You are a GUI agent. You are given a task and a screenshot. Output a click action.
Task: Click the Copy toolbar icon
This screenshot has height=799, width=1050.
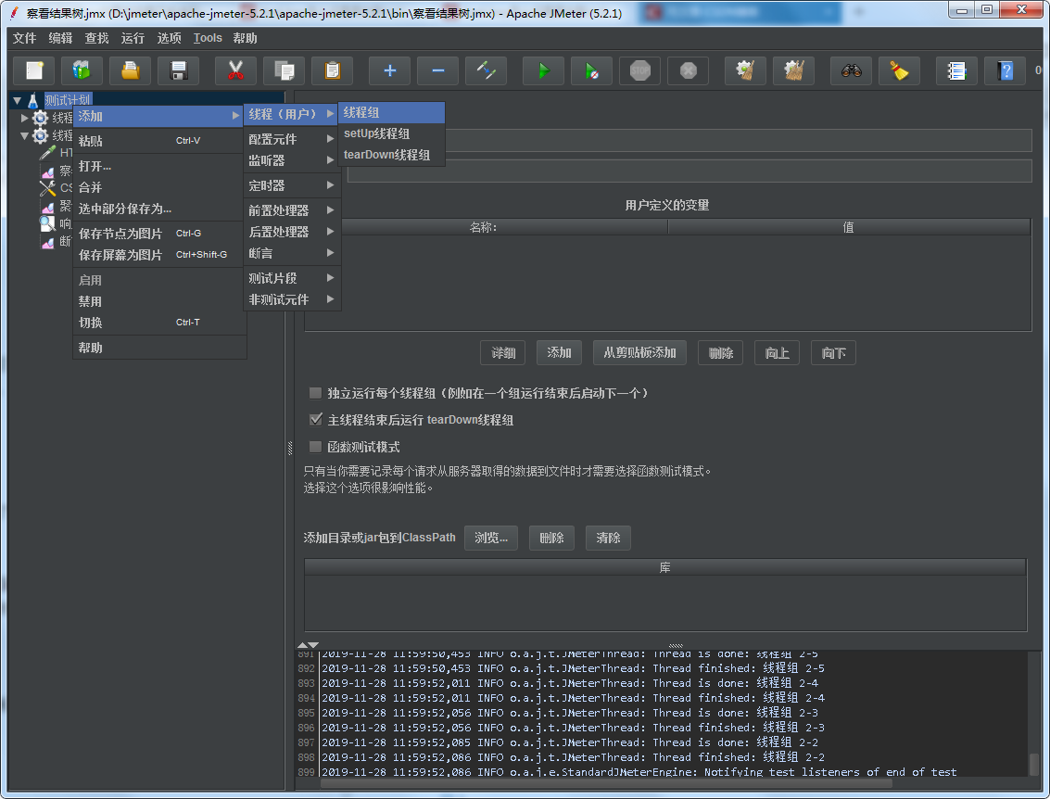284,70
